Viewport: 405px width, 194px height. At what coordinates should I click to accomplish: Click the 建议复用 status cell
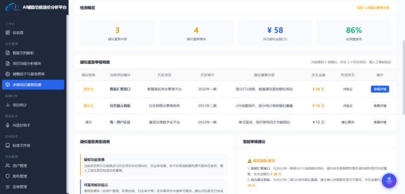tap(348, 122)
